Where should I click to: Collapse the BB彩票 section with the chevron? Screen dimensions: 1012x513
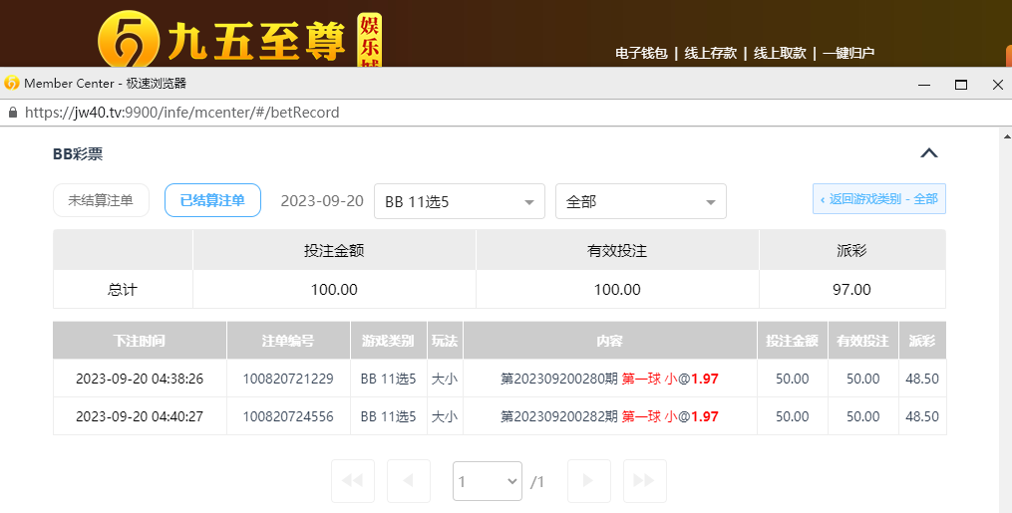coord(928,153)
